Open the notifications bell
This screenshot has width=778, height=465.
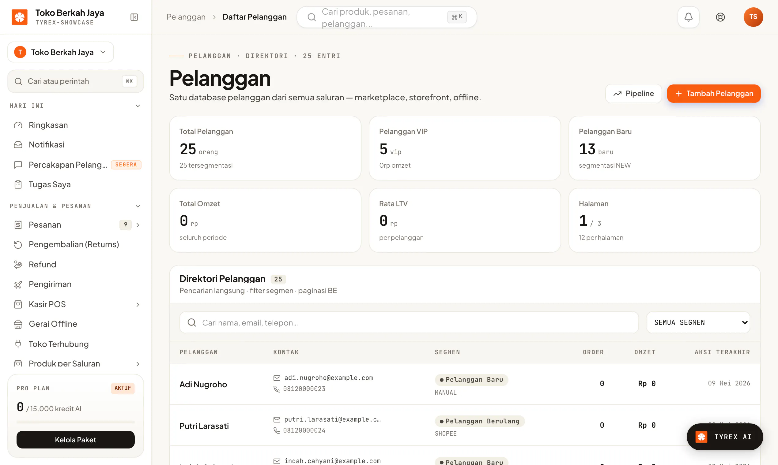pos(688,17)
